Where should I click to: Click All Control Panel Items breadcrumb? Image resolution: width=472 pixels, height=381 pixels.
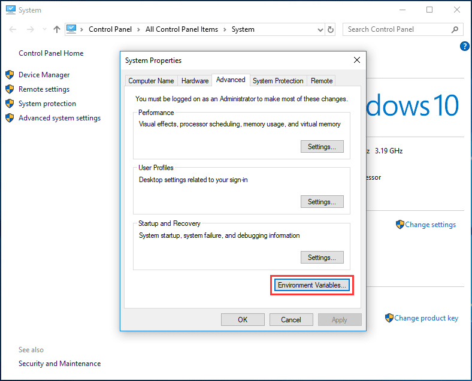tap(181, 29)
